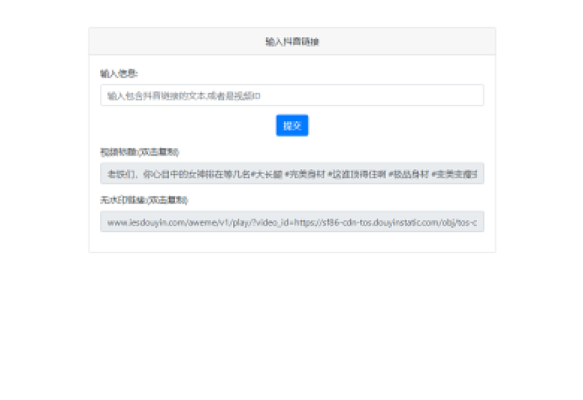Click the header bar above the form

tap(291, 41)
